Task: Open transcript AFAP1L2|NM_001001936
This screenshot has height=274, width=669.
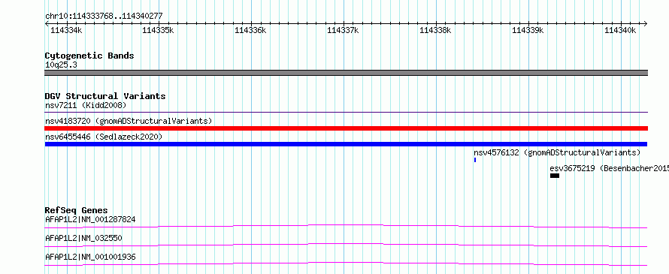Action: [x=90, y=257]
